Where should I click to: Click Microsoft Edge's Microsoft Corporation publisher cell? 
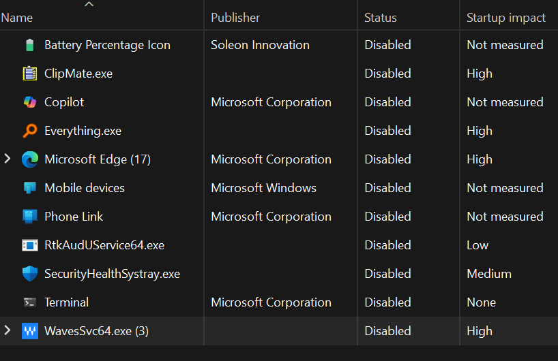pos(271,159)
